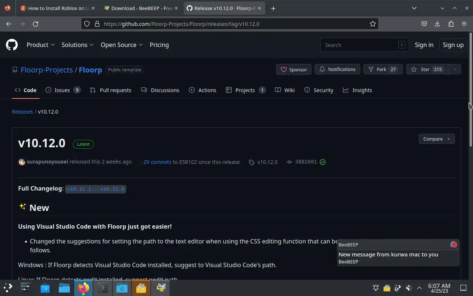Open the Actions tab
The image size is (473, 296).
point(203,90)
